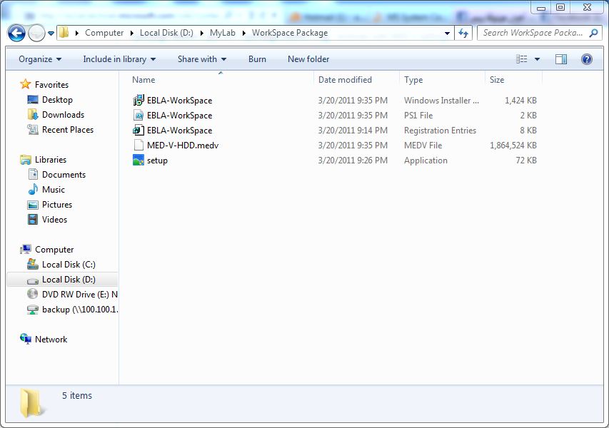Sort files by Date modified column
609x428 pixels.
[x=345, y=80]
